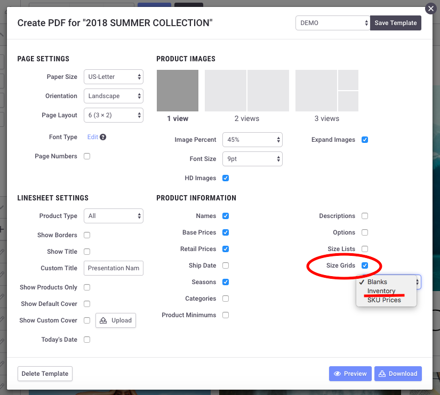Open the Orientation dropdown

click(113, 96)
